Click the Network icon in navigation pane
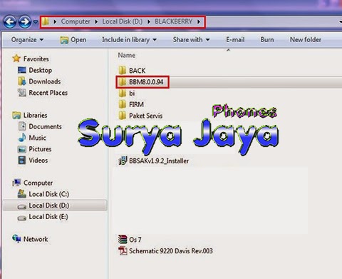This screenshot has width=342, height=279. (x=16, y=239)
